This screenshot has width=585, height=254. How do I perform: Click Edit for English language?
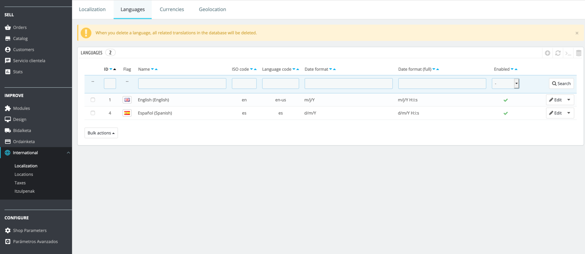(555, 100)
